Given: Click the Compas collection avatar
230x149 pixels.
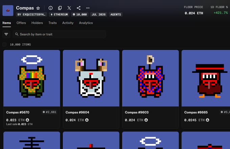Looking at the screenshot, I should (8, 10).
